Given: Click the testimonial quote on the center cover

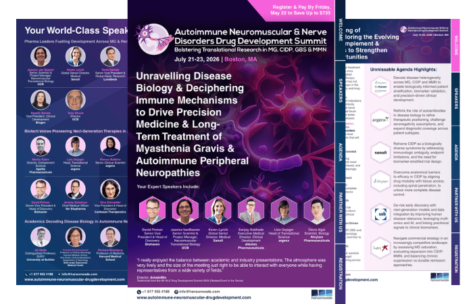Looking at the screenshot, I should 231,265.
